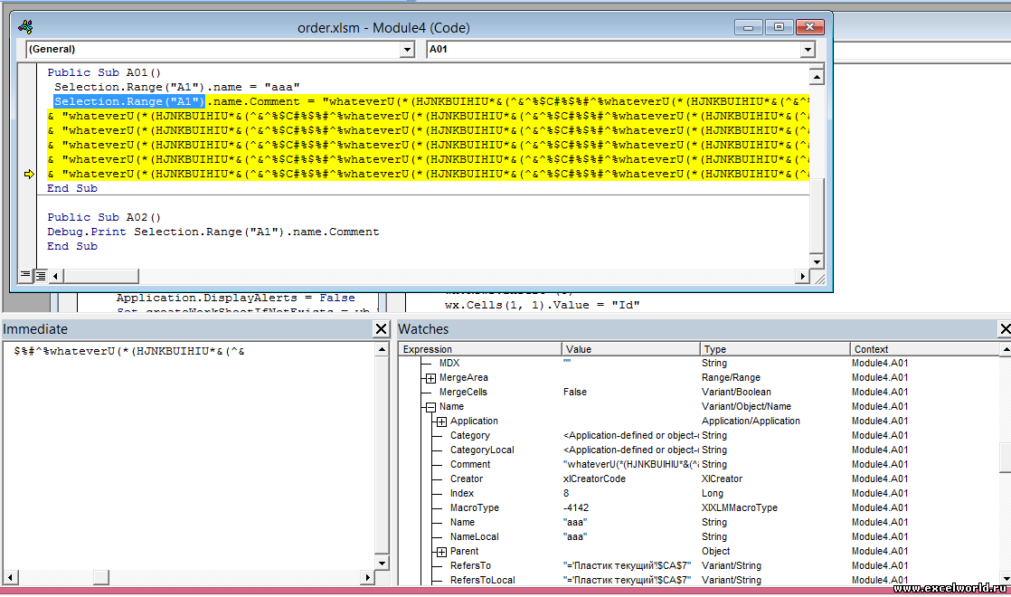Screen dimensions: 1011x597
Task: Click the Expression column header
Action: point(479,349)
